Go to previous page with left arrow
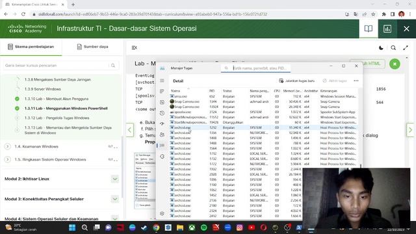416x234 pixels. (x=129, y=130)
